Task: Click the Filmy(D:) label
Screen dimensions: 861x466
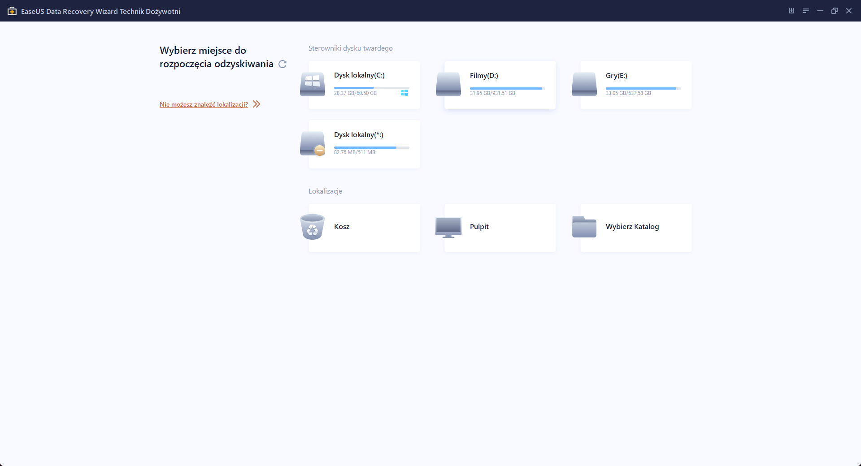Action: pyautogui.click(x=484, y=76)
